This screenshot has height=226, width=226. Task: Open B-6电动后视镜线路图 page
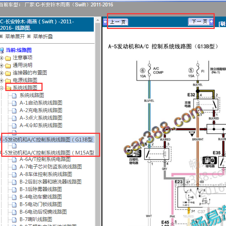[43, 212]
